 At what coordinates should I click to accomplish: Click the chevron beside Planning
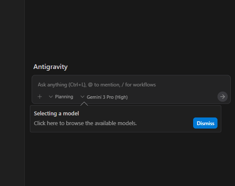point(51,97)
